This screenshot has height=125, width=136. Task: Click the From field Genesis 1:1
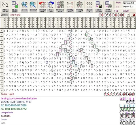coord(129,3)
